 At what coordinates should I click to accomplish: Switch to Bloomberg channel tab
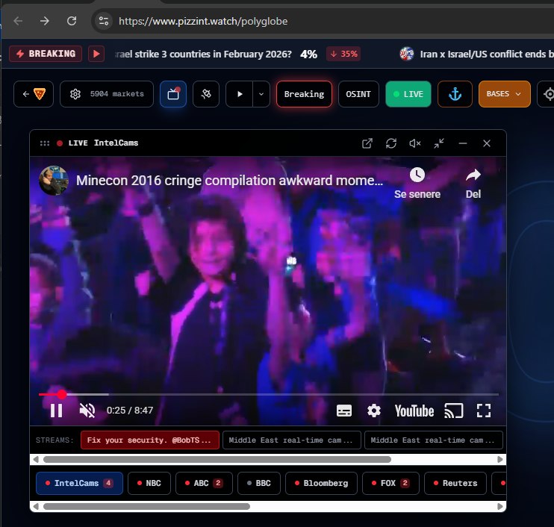coord(322,483)
